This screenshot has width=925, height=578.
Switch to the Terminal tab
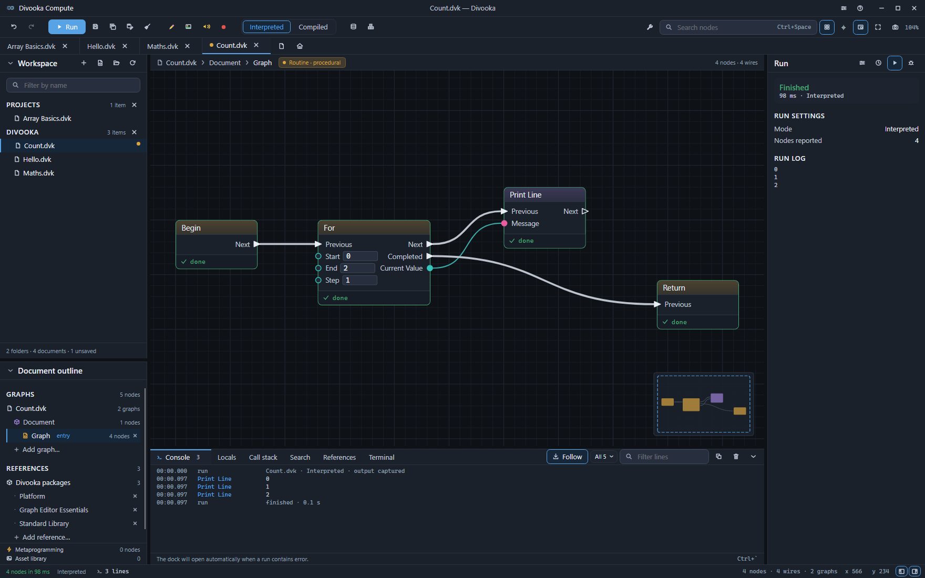(382, 457)
